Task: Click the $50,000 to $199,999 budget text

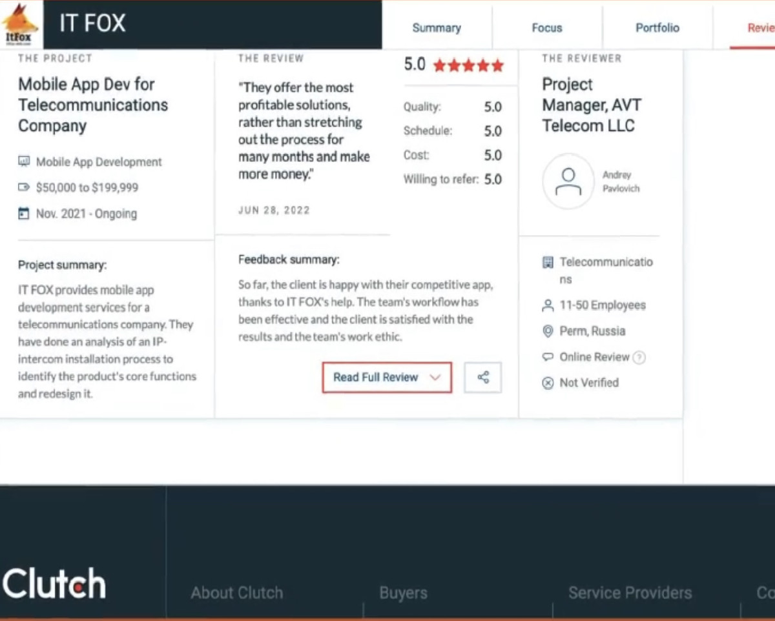Action: click(x=87, y=188)
